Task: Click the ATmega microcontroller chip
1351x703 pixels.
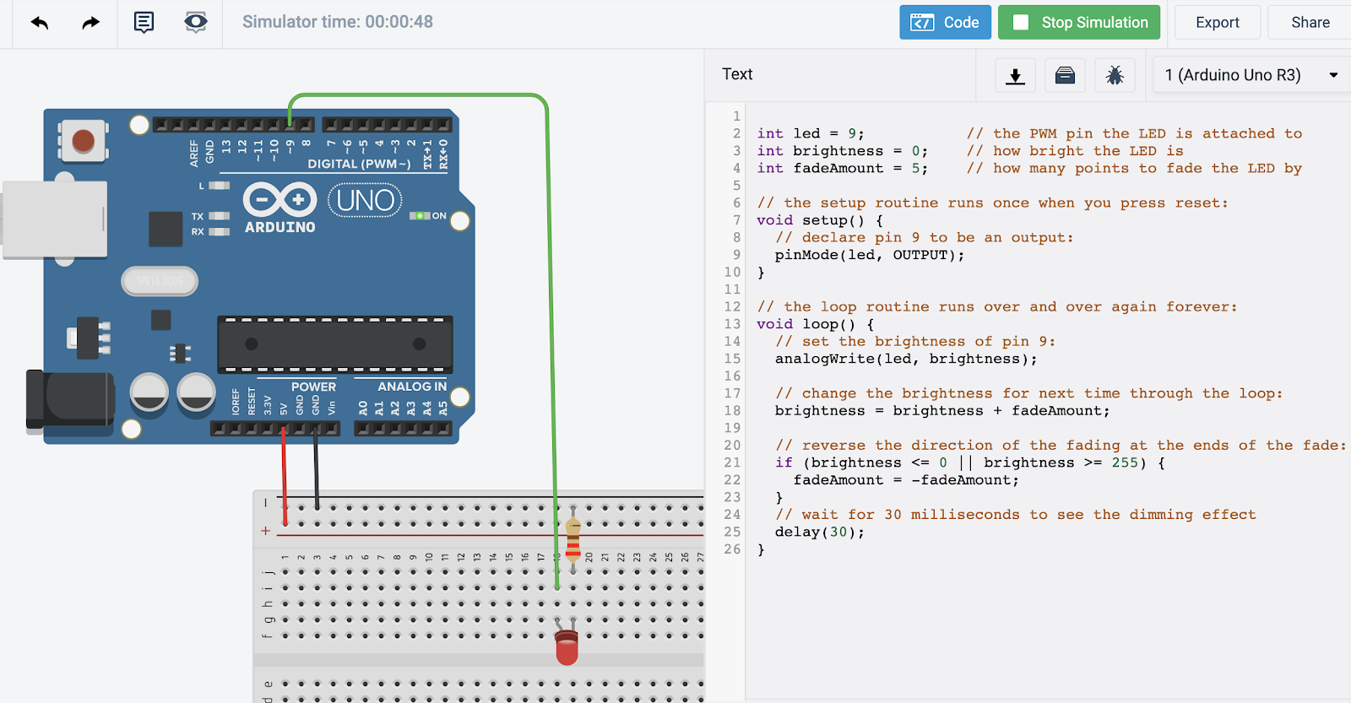Action: pos(335,344)
